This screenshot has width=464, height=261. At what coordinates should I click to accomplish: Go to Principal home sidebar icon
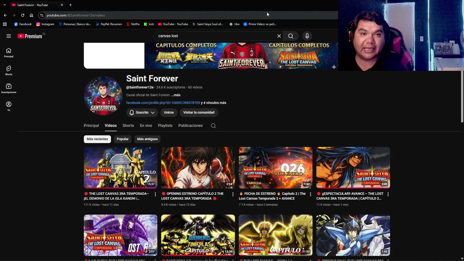(9, 53)
